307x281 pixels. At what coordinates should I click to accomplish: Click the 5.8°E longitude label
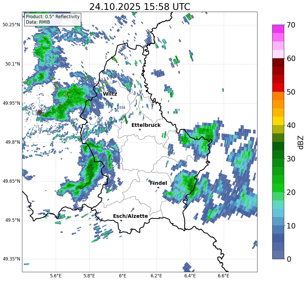[x=89, y=276]
